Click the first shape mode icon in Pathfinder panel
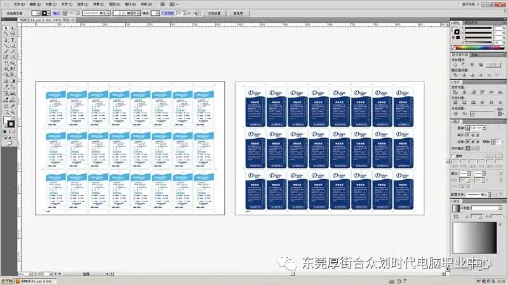The image size is (508, 285). pyautogui.click(x=455, y=65)
